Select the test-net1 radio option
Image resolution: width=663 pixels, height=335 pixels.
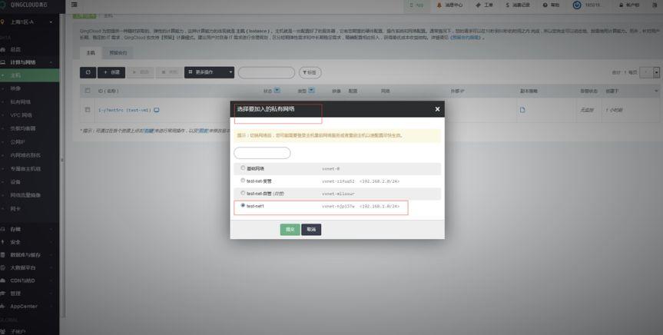[244, 206]
